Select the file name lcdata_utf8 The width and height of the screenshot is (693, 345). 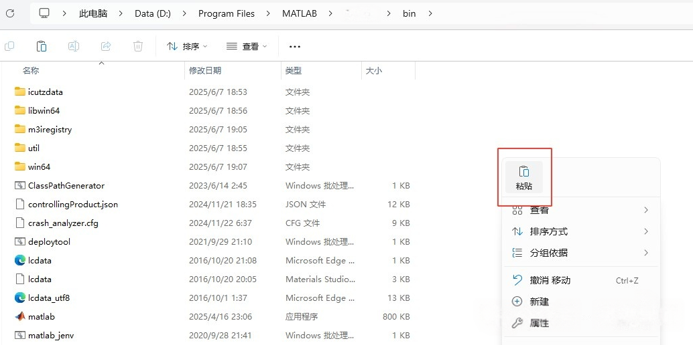[x=49, y=298]
